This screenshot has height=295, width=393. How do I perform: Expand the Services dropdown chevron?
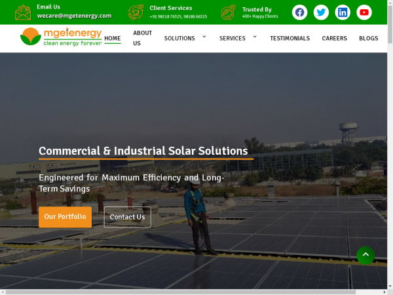point(255,37)
